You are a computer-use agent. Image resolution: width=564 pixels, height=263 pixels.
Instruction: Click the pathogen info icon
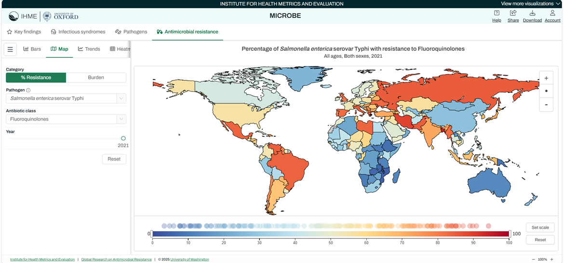[x=28, y=90]
